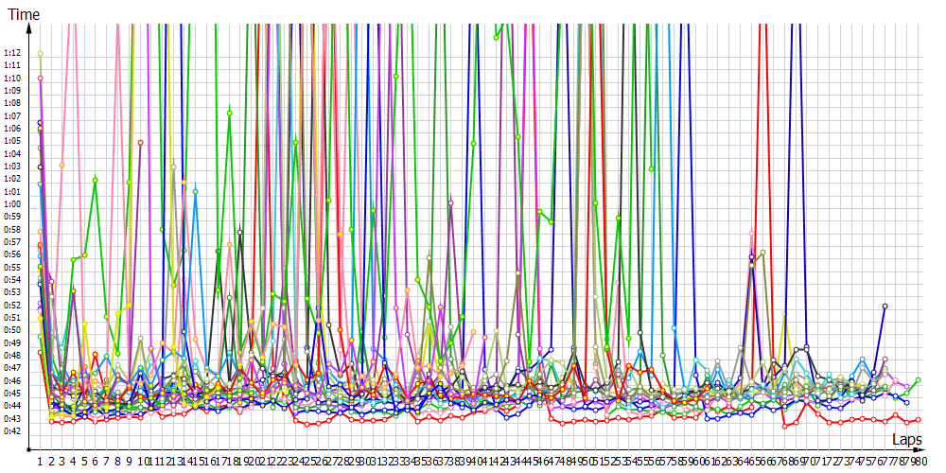Click the olive data point at lap 1 near 1:12
The width and height of the screenshot is (946, 473).
tap(40, 54)
